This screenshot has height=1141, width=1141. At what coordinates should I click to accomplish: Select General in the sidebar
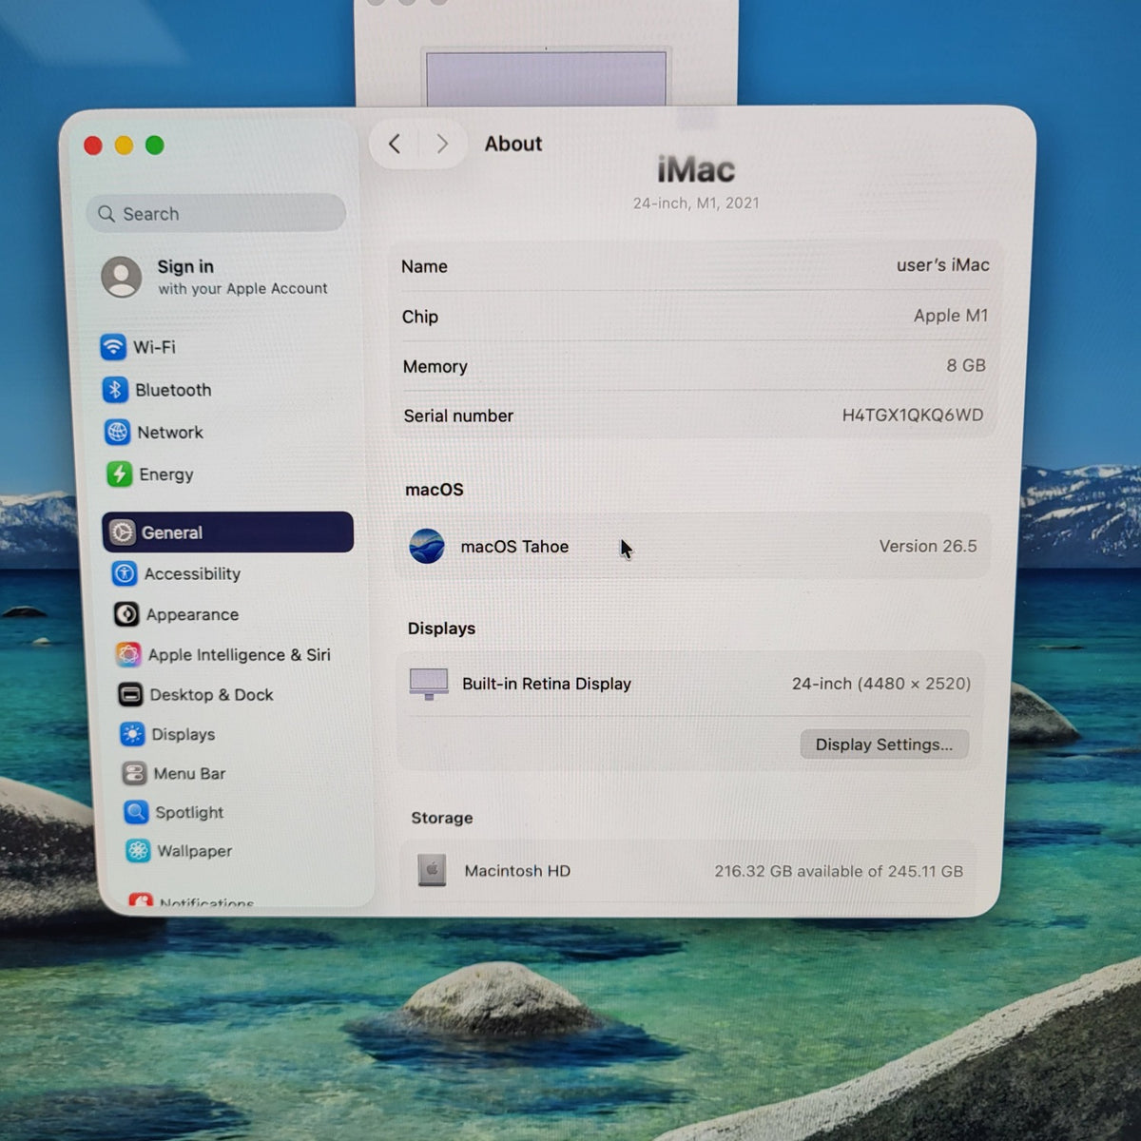pos(228,532)
